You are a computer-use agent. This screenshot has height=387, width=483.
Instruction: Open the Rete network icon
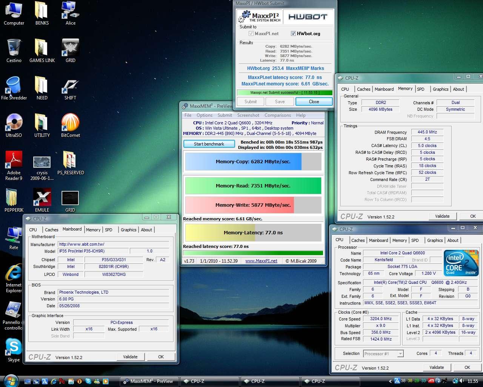(14, 238)
